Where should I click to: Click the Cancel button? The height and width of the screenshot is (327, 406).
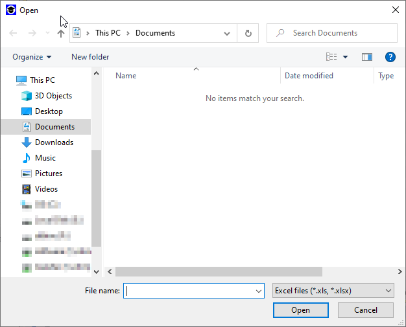pyautogui.click(x=366, y=310)
